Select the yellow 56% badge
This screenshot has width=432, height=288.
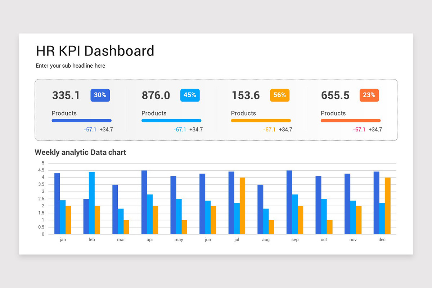click(x=280, y=95)
